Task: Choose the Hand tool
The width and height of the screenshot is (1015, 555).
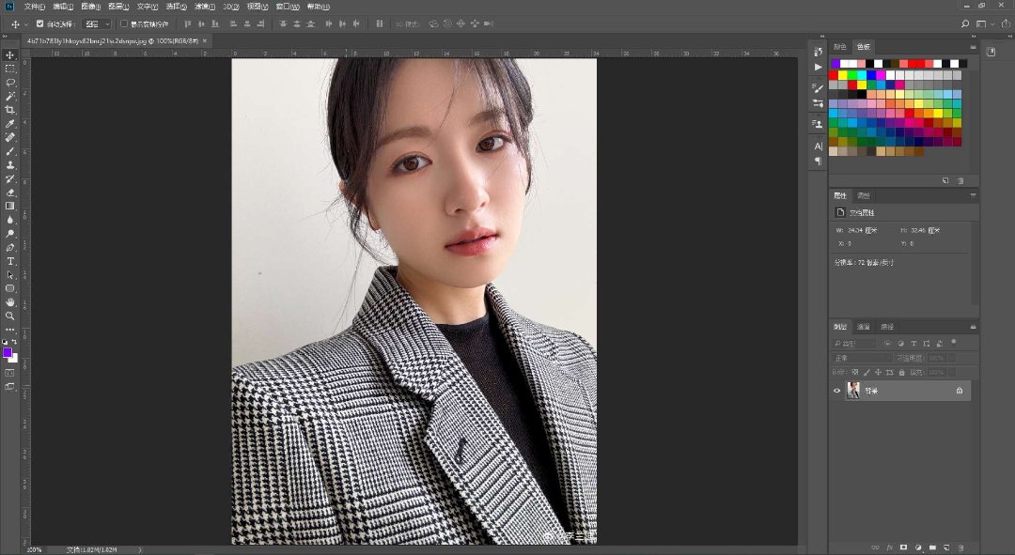Action: click(10, 302)
